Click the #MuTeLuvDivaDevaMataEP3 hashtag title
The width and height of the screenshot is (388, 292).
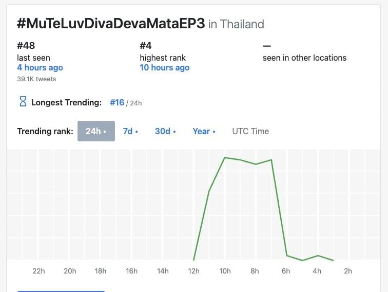pos(111,24)
